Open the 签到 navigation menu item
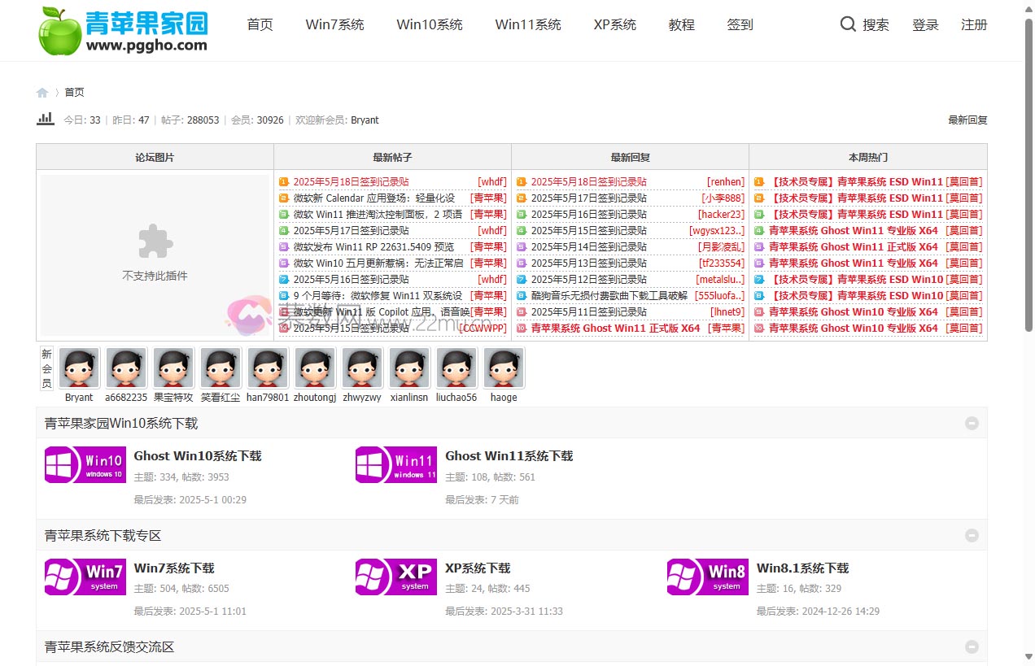 point(740,24)
